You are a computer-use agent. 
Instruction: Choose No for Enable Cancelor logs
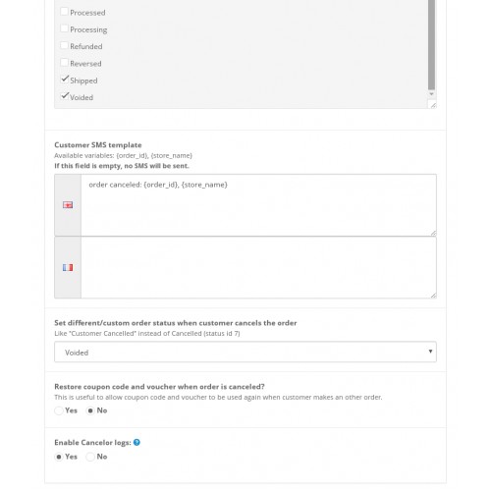90,457
